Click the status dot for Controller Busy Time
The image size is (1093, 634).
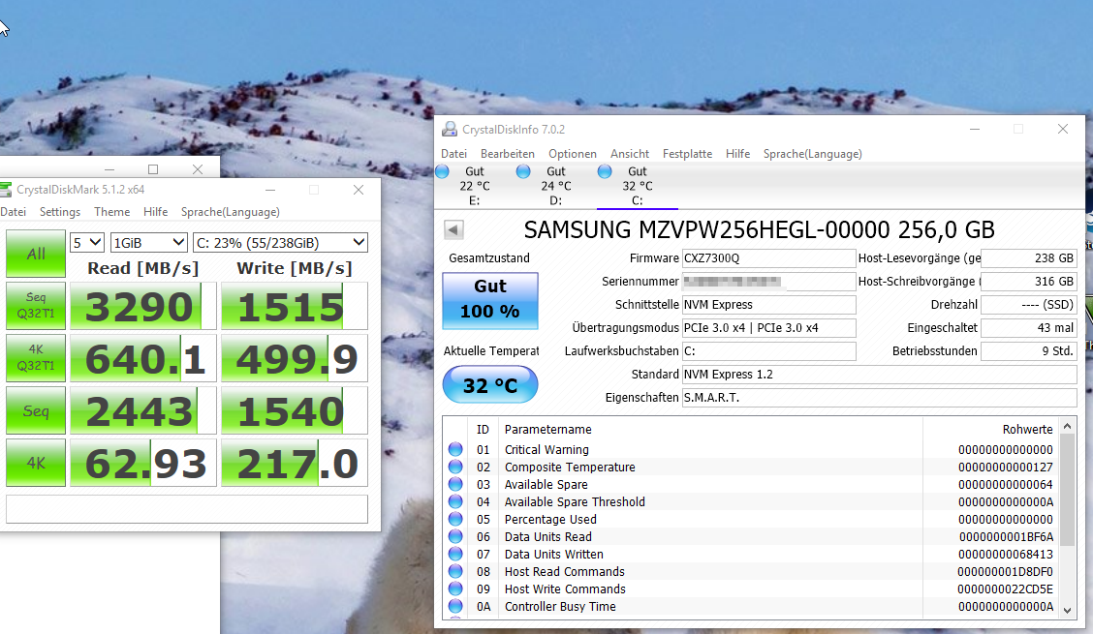(x=455, y=606)
